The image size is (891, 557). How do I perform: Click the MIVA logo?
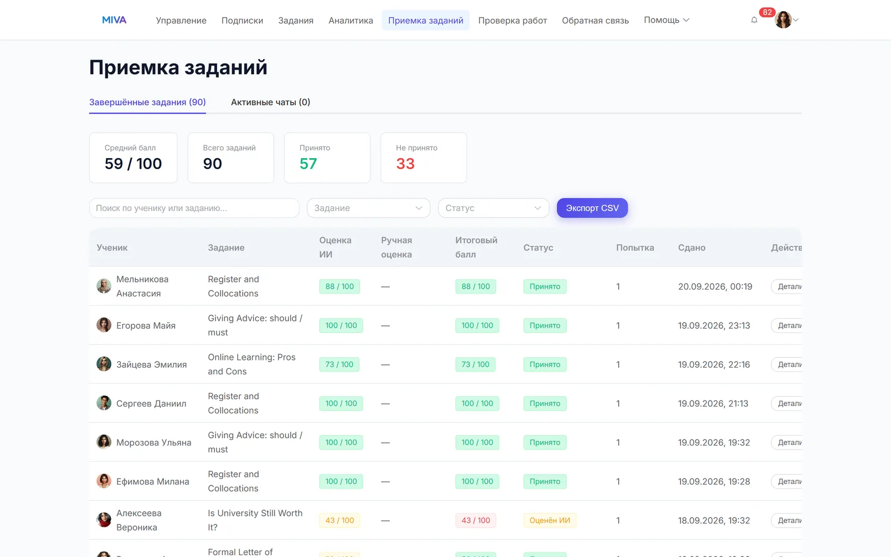tap(114, 20)
